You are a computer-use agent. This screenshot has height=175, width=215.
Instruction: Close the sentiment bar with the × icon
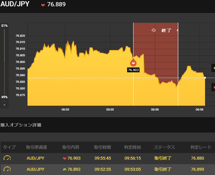4,105
